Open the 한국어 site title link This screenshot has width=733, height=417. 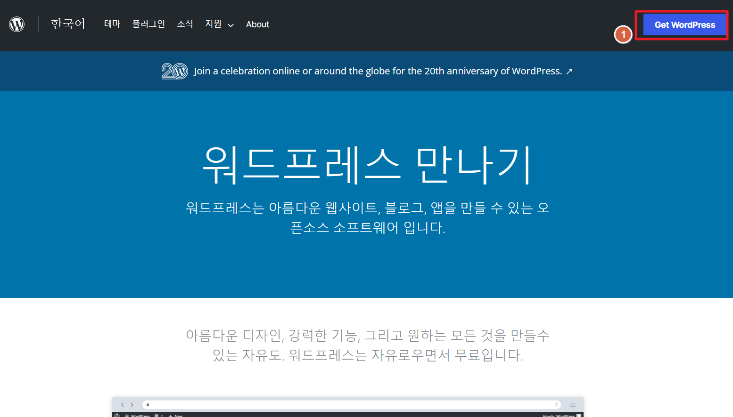click(68, 24)
